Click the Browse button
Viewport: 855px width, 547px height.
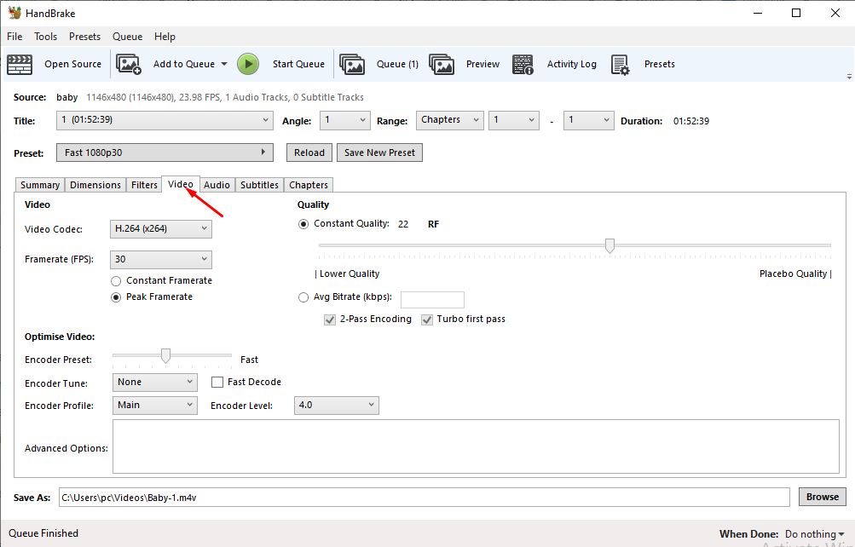pyautogui.click(x=823, y=497)
